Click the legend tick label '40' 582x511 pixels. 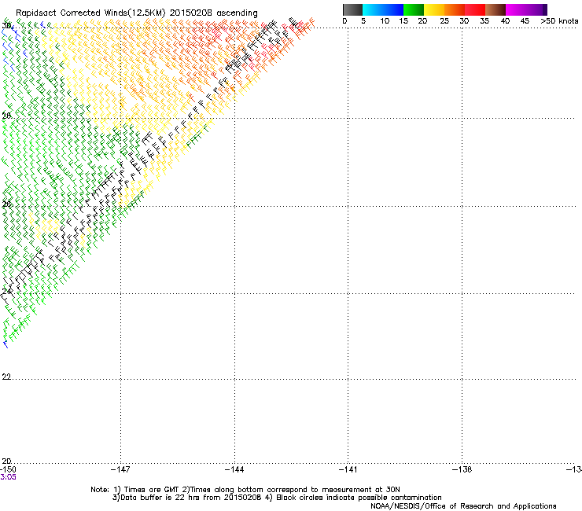(505, 21)
